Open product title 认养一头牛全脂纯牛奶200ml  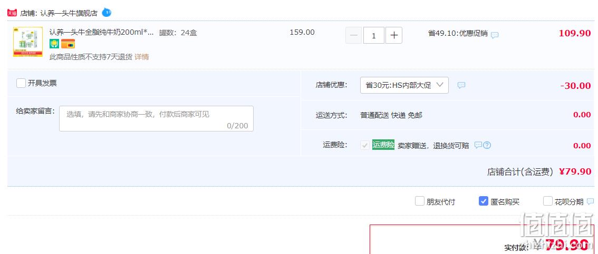[x=102, y=32]
